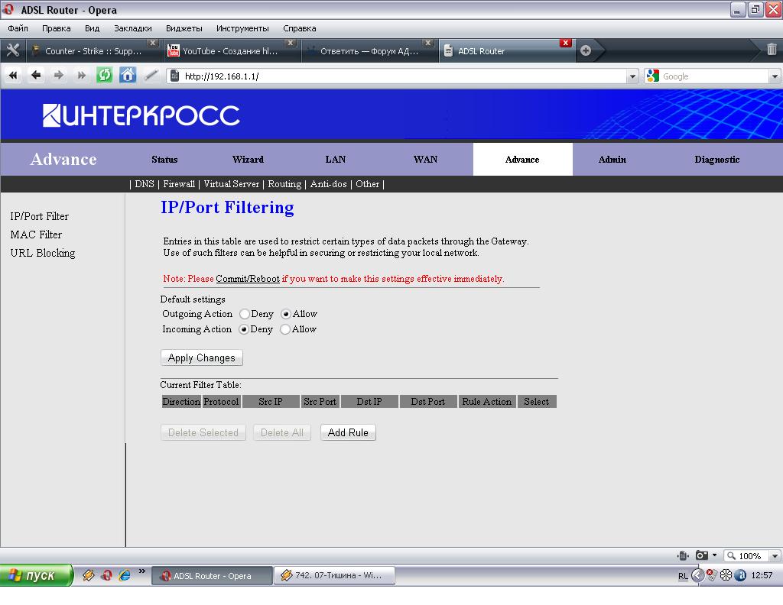
Task: Set Incoming Action to Deny
Action: point(244,329)
